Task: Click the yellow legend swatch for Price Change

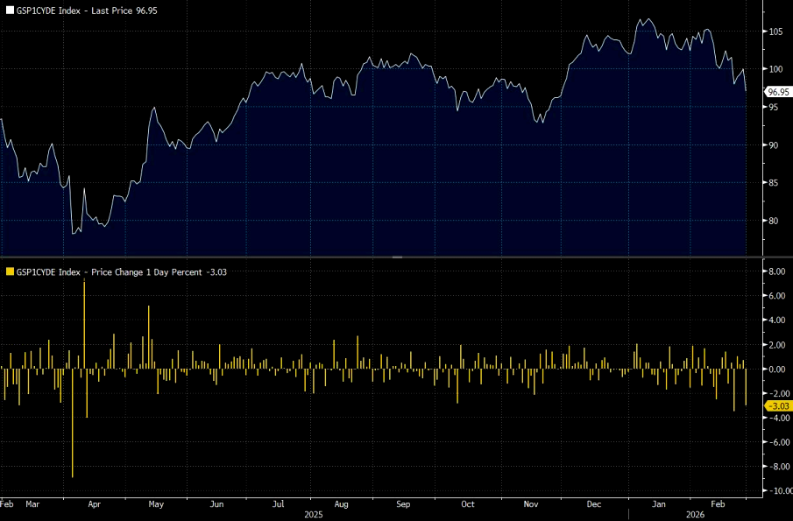Action: tap(10, 271)
